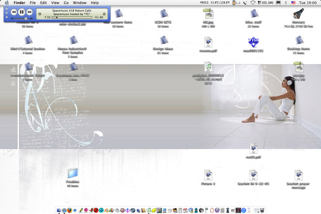Skip to next track in iTunes
321x214 pixels.
tap(29, 12)
